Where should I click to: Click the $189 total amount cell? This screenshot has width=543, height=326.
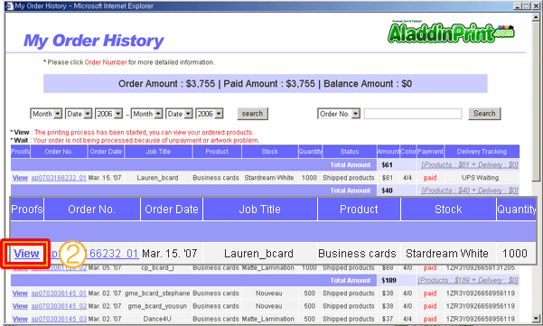(x=389, y=280)
